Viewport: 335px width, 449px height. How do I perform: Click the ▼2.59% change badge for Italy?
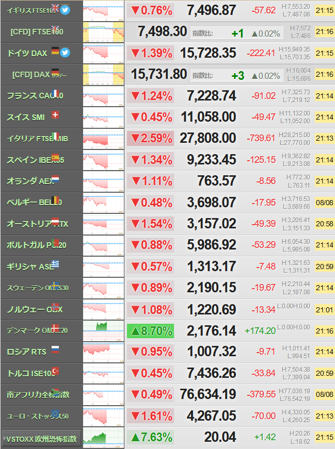pyautogui.click(x=151, y=138)
